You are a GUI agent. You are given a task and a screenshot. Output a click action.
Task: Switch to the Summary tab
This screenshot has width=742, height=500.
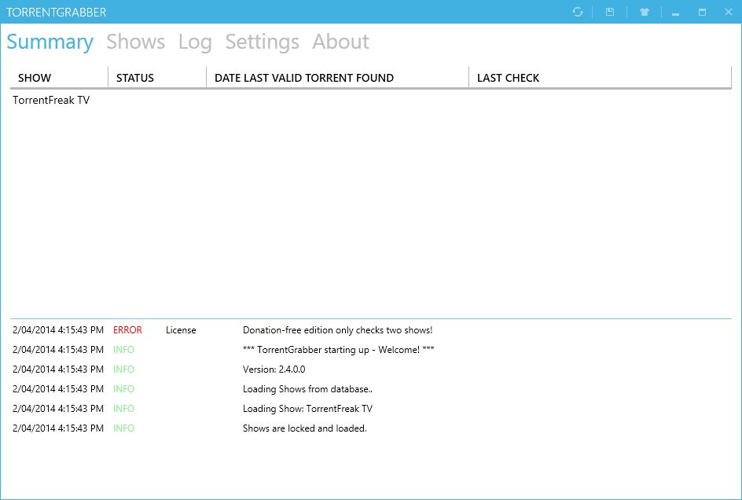click(50, 42)
